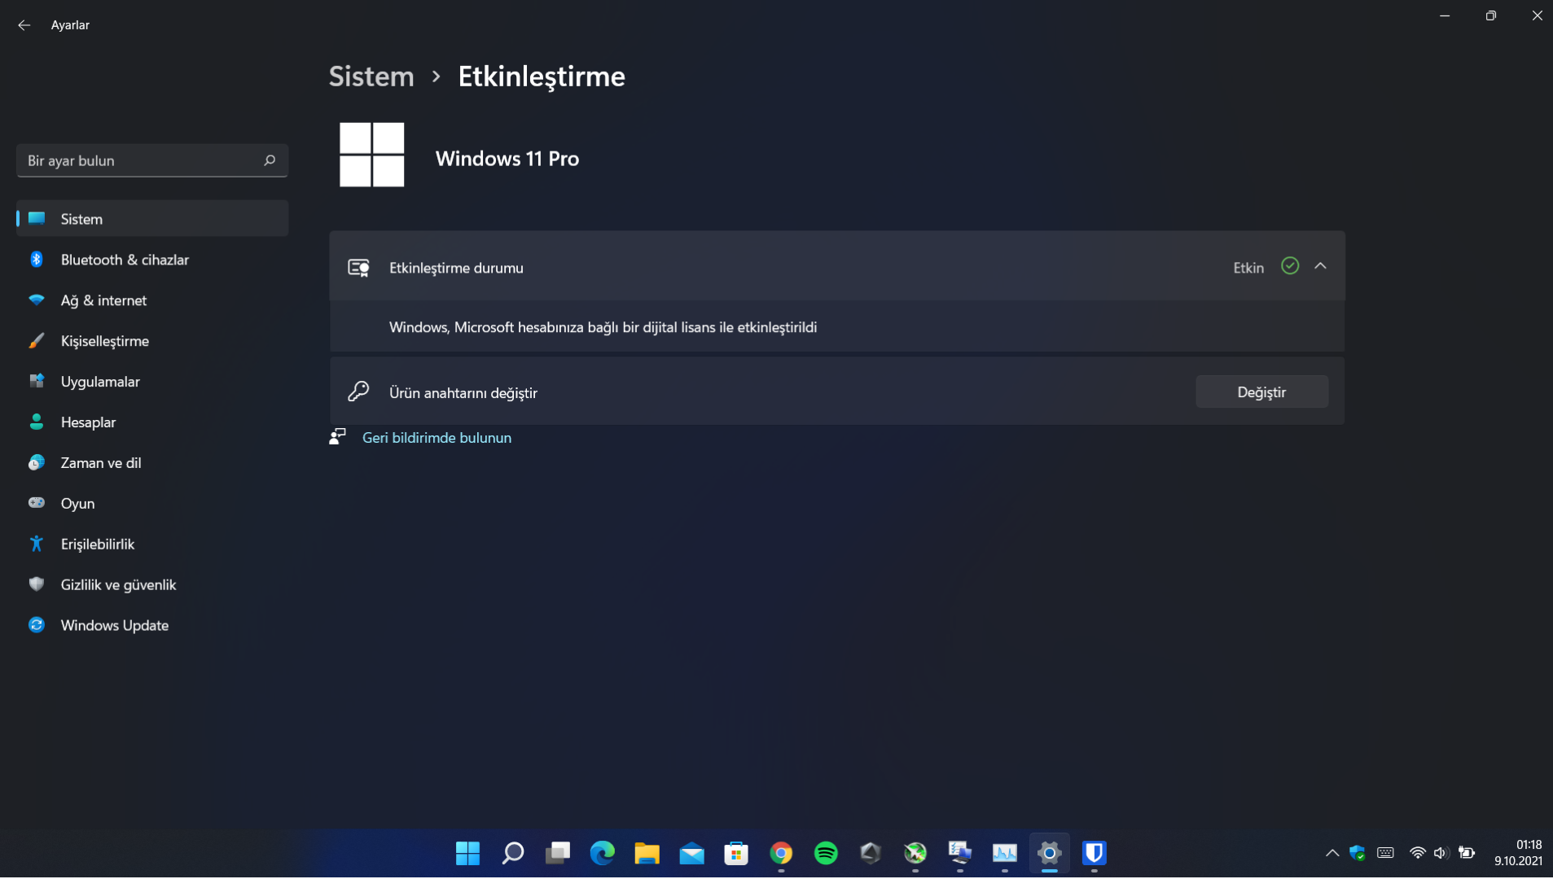The height and width of the screenshot is (879, 1553).
Task: Click the digital license message starting 'Windows, Microsoft hesabınıza'
Action: [603, 327]
